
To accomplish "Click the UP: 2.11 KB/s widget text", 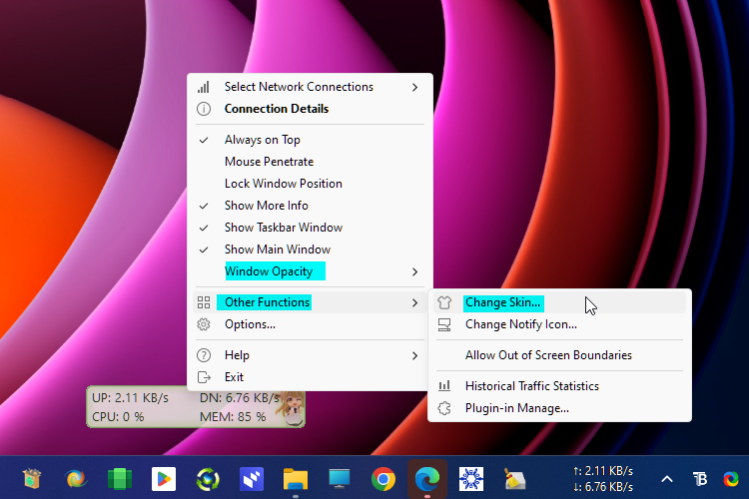I will tap(131, 398).
